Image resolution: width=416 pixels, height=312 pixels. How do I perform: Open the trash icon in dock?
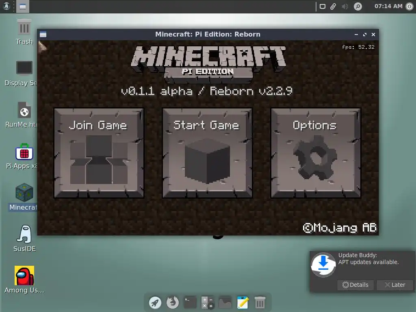coord(260,302)
